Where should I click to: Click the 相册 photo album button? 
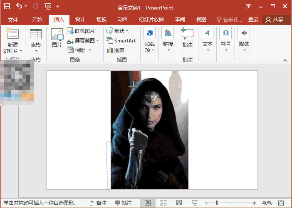point(76,50)
